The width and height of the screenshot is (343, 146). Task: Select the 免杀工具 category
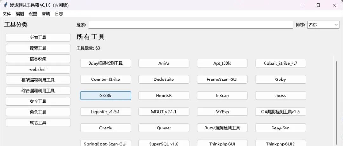click(x=38, y=112)
